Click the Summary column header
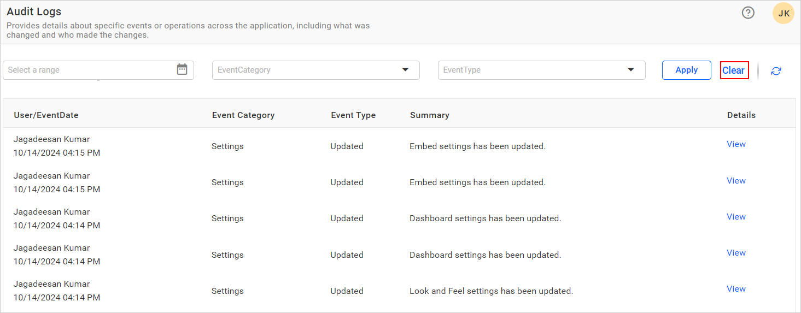The height and width of the screenshot is (313, 801). tap(429, 115)
